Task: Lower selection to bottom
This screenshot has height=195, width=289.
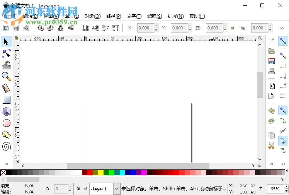Action: click(x=85, y=28)
